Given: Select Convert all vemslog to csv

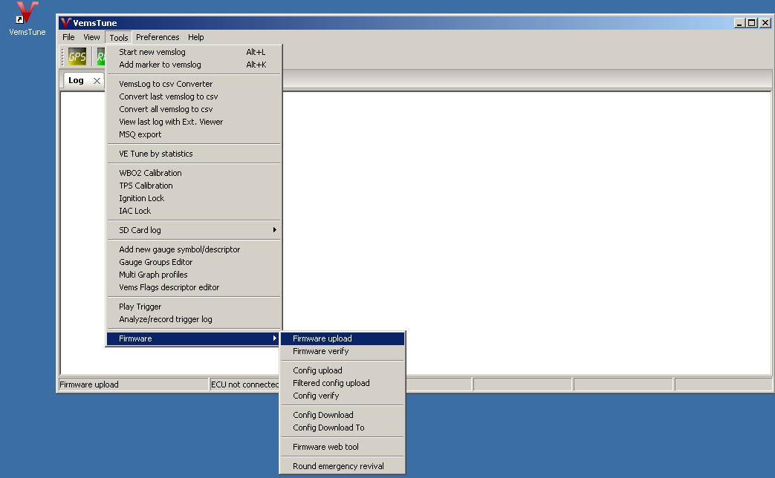Looking at the screenshot, I should point(194,109).
